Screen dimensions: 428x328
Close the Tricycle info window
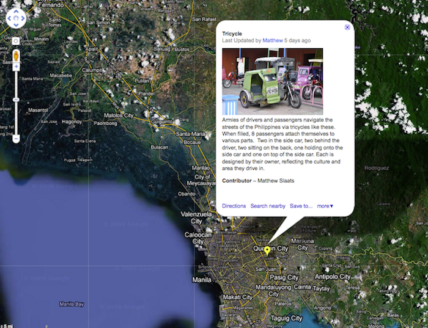347,27
